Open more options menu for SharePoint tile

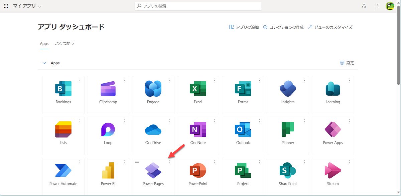coord(304,162)
